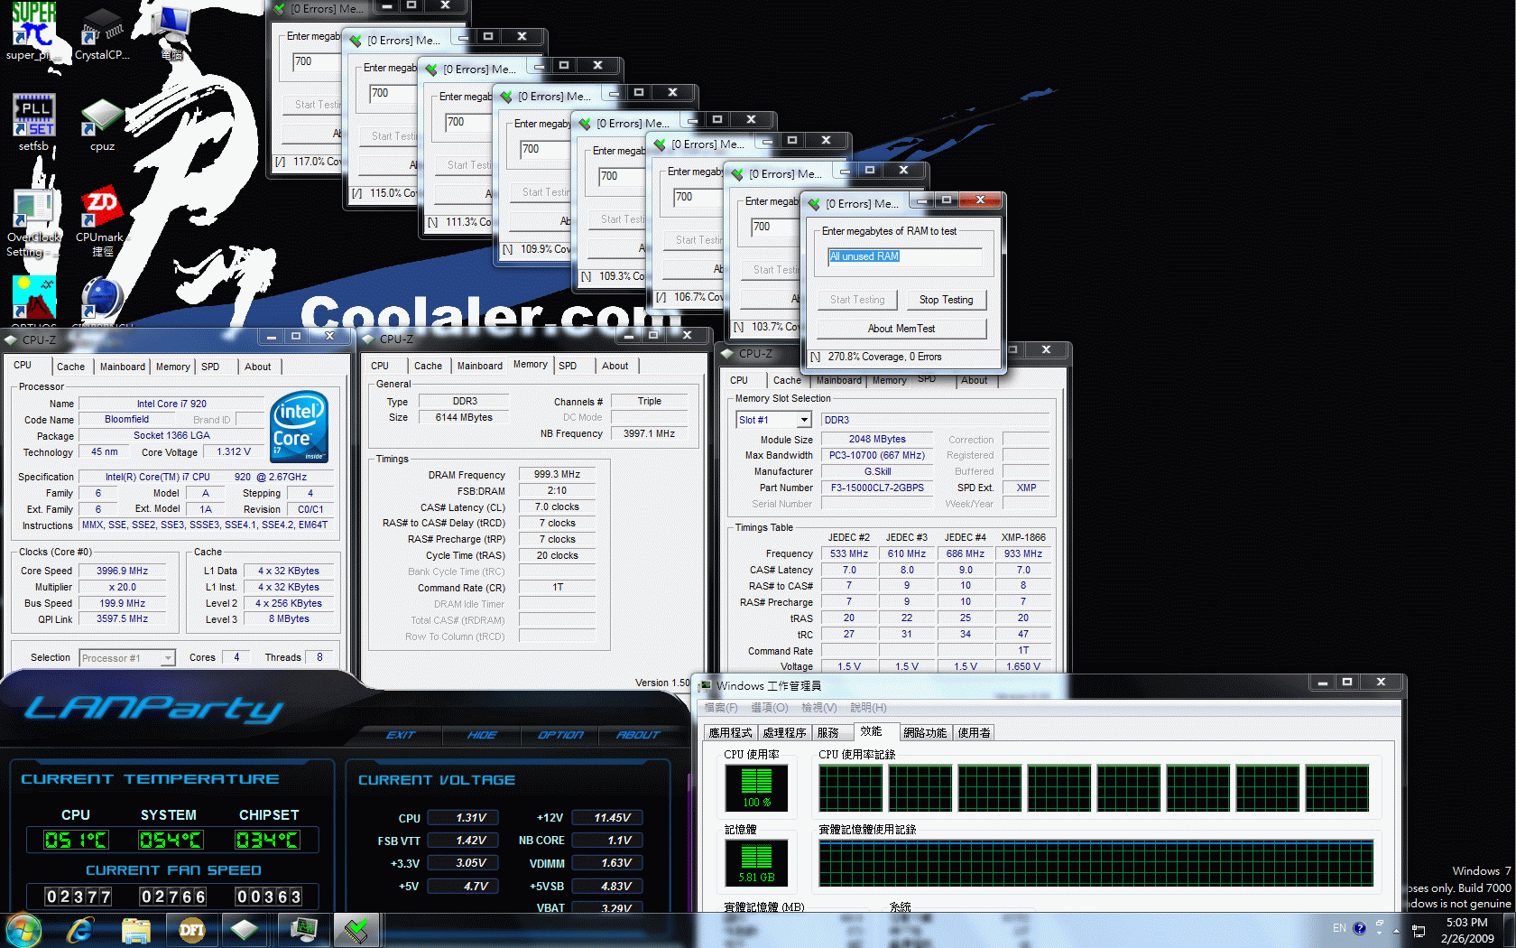Click the NB Frequency 3997.1 MHz value

pyautogui.click(x=649, y=433)
